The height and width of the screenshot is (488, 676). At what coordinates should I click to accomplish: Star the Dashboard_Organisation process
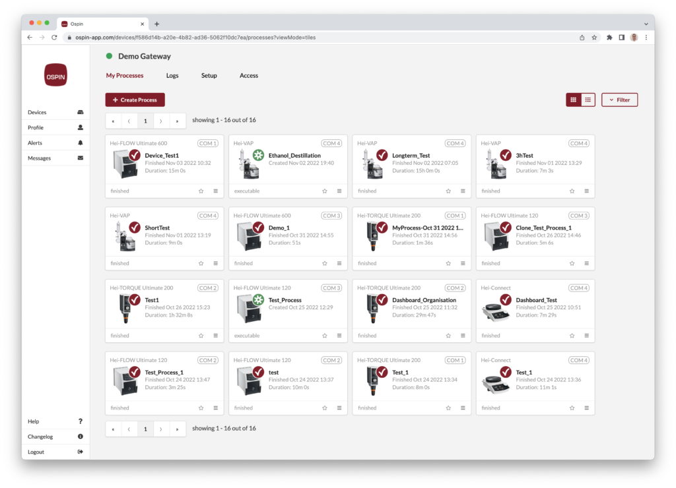[448, 336]
